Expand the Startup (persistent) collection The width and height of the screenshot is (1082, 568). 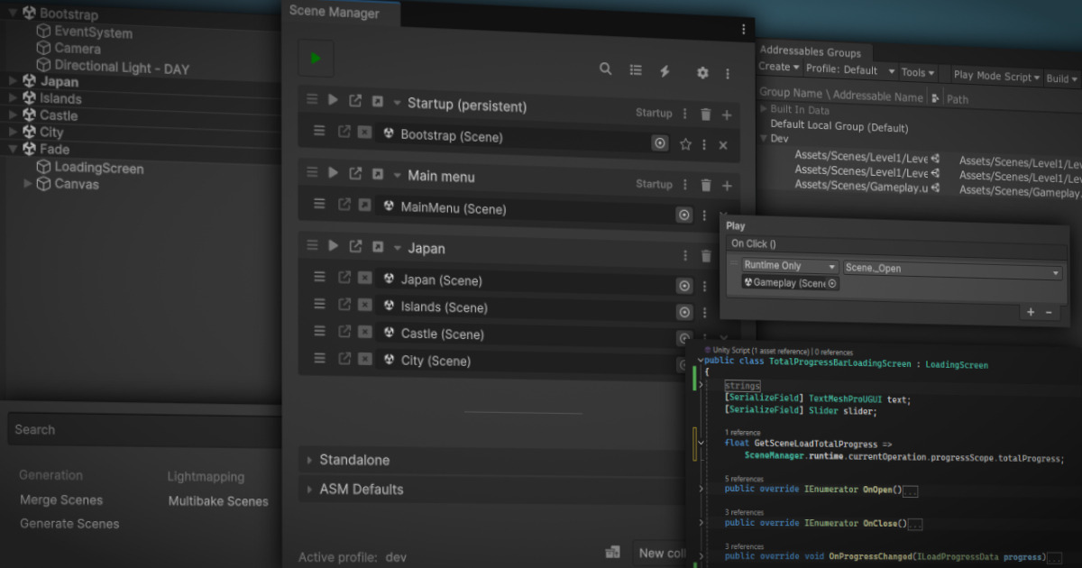tap(398, 103)
